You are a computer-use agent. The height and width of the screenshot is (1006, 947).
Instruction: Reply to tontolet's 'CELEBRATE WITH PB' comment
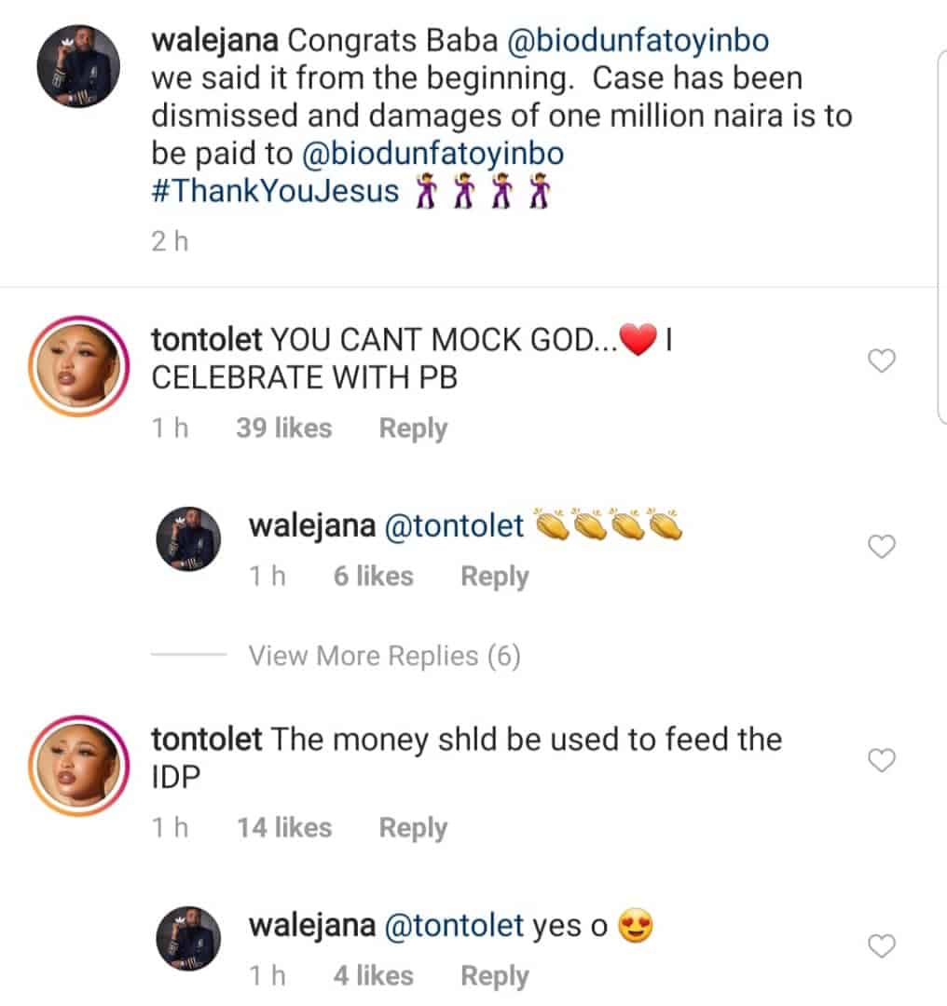pos(413,428)
